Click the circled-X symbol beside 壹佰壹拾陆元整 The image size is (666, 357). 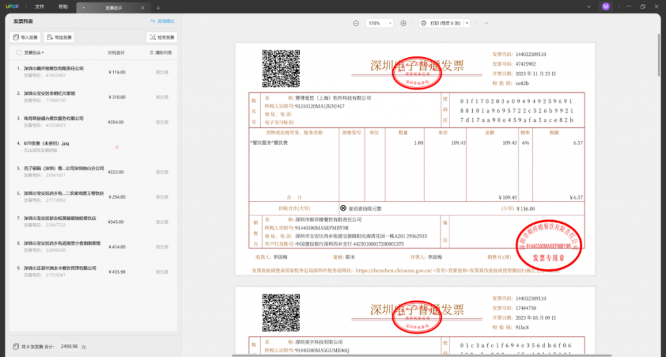coord(343,208)
